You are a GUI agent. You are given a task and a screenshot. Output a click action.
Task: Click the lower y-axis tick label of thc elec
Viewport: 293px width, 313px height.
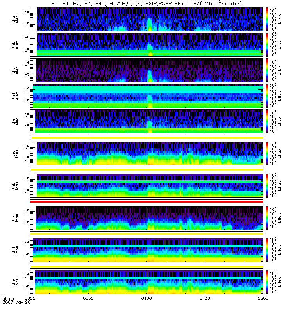26,76
